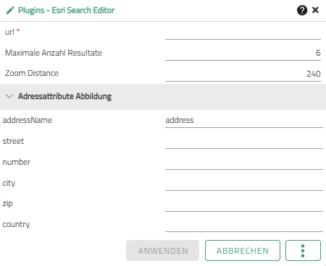Click the Maximale Anzahl Resultate field
326x266 pixels.
pyautogui.click(x=243, y=53)
